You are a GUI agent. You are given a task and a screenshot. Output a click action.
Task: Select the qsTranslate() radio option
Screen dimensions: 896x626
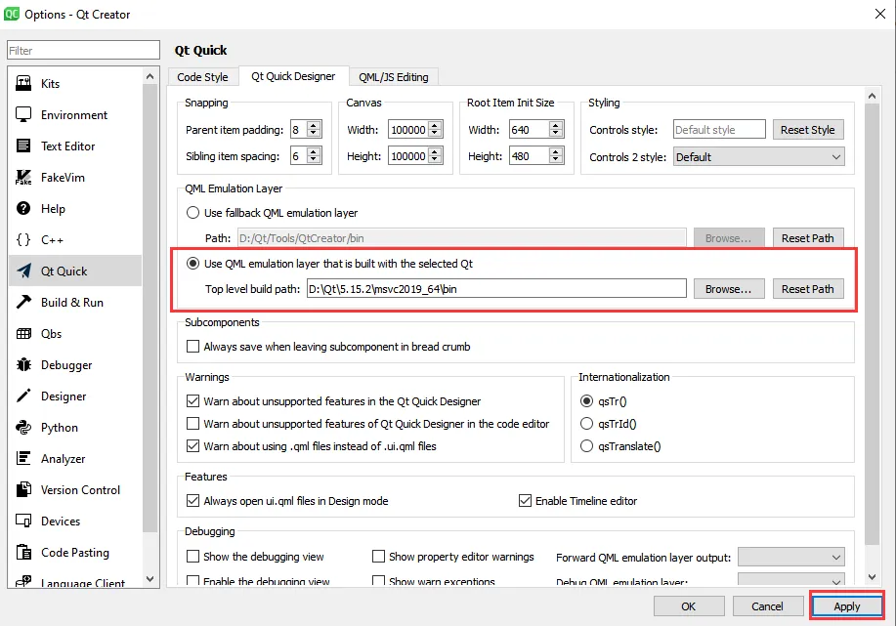coord(586,445)
